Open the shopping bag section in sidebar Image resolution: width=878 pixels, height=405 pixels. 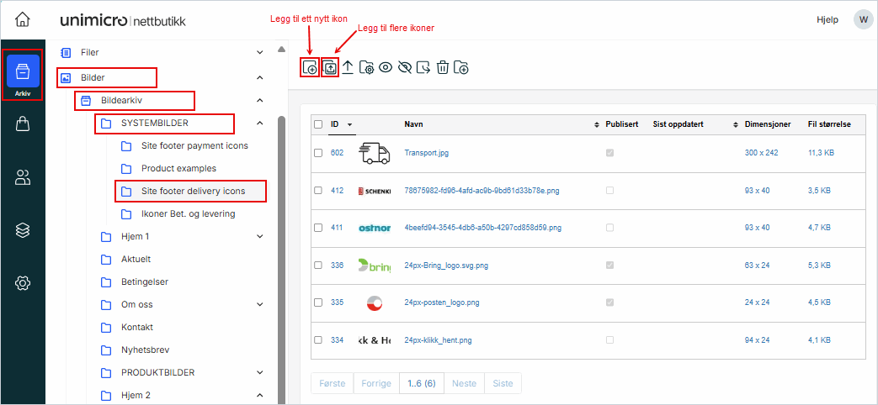[x=23, y=124]
